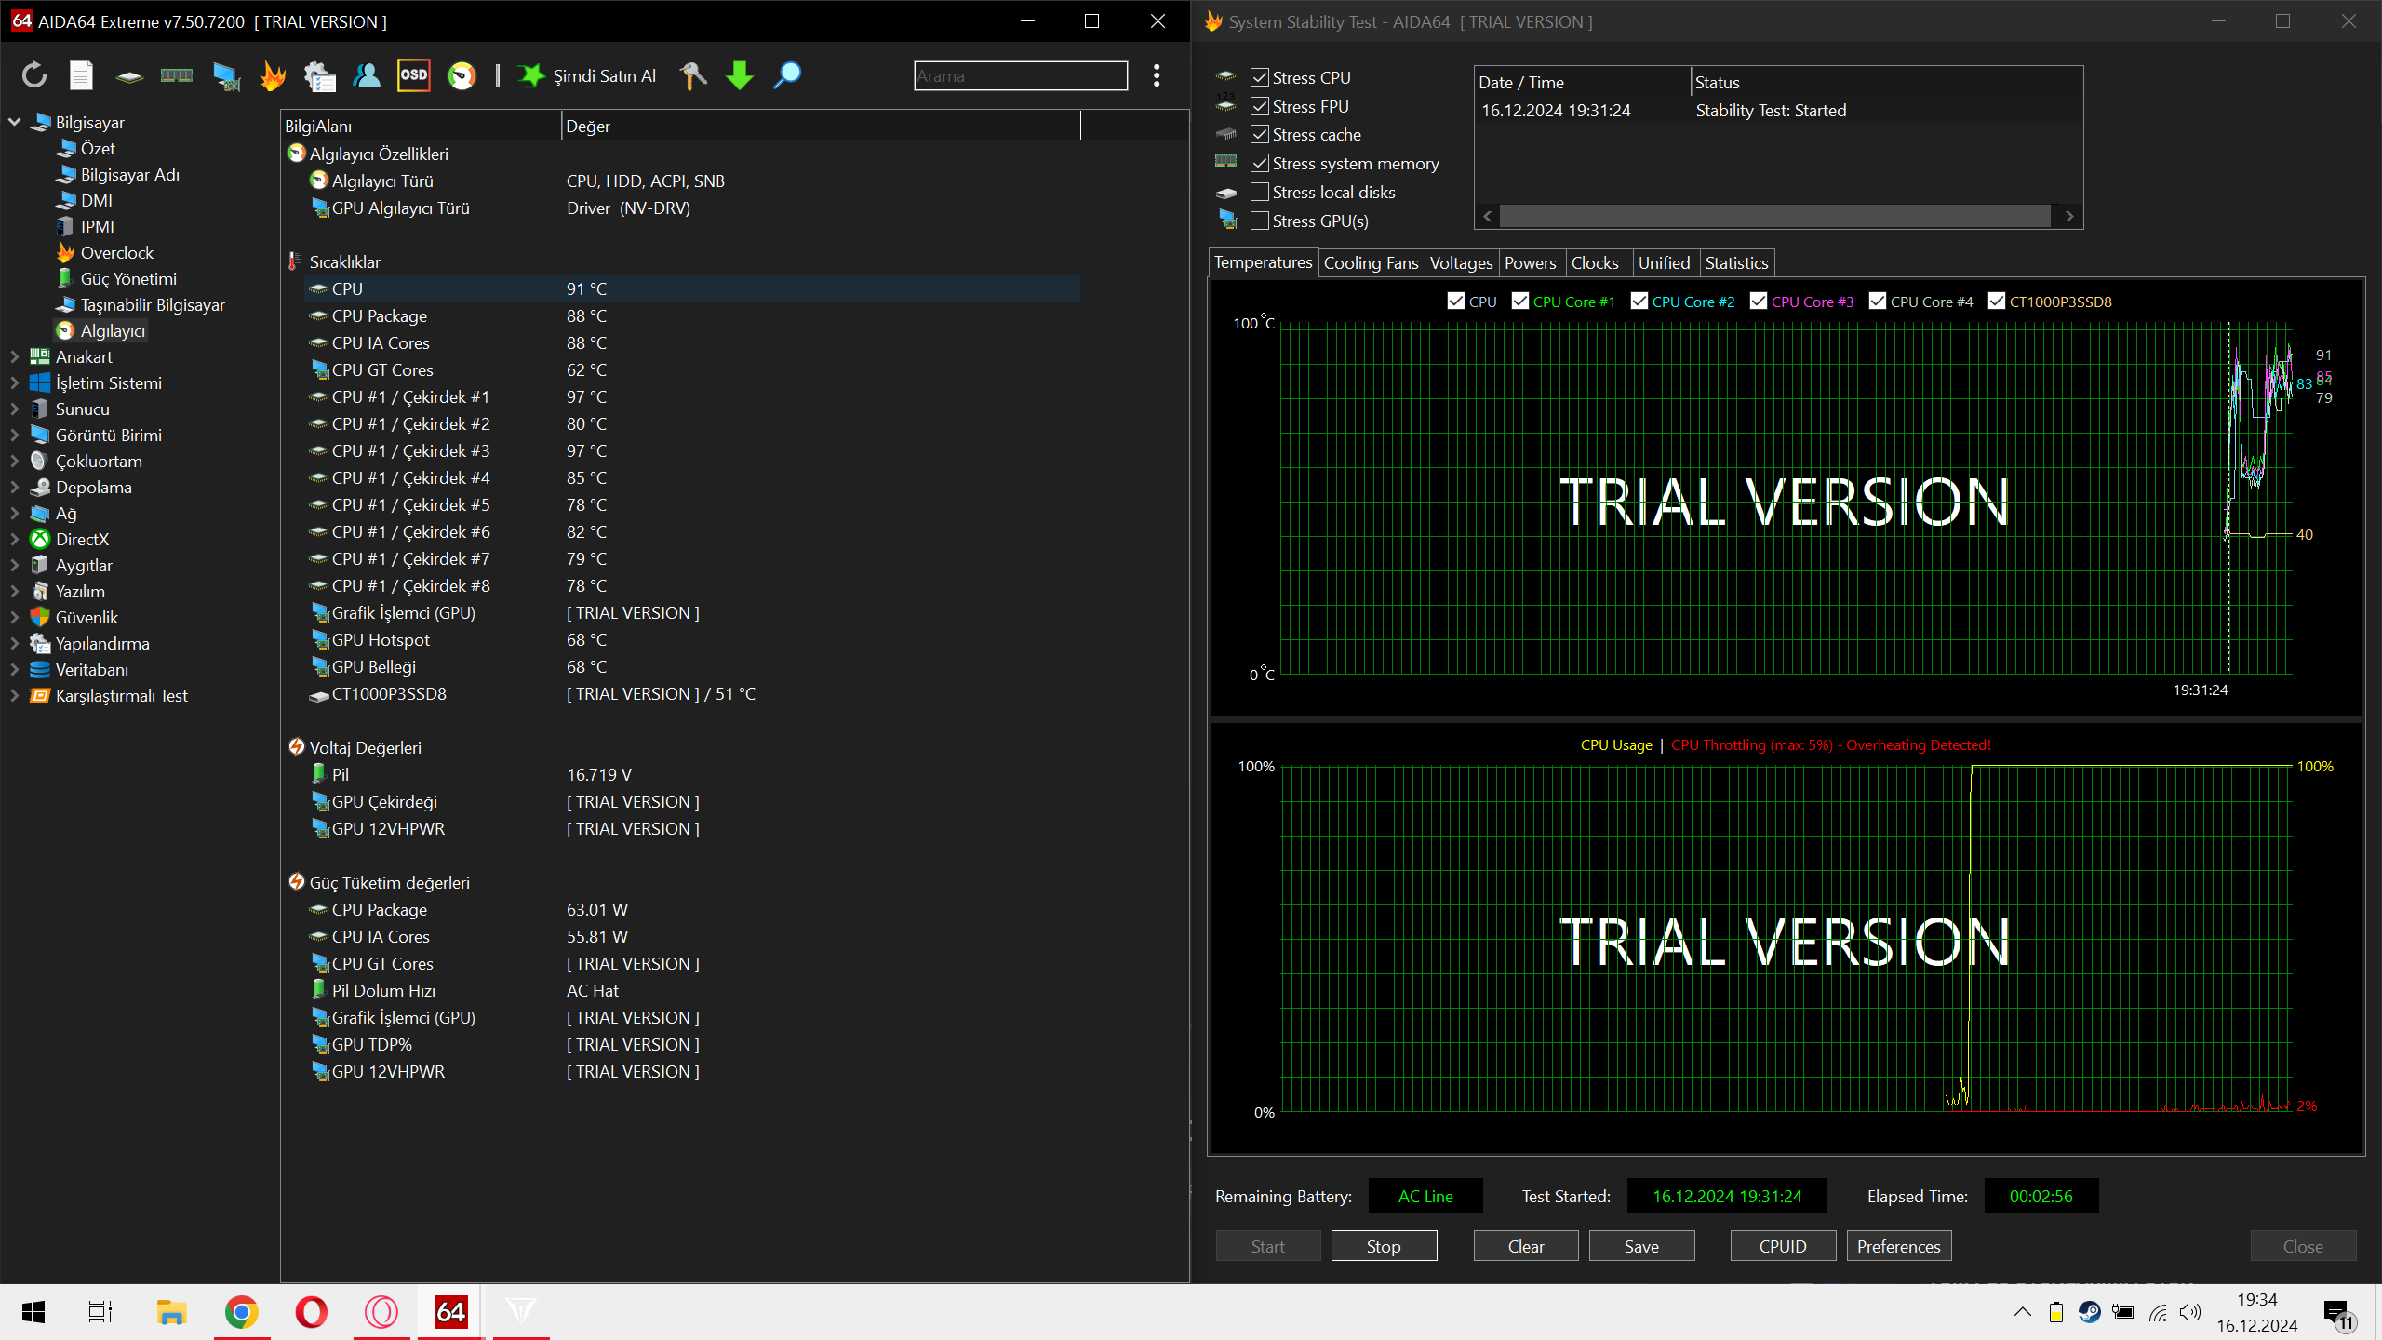
Task: Click the Refresh toolbar icon
Action: 34,75
